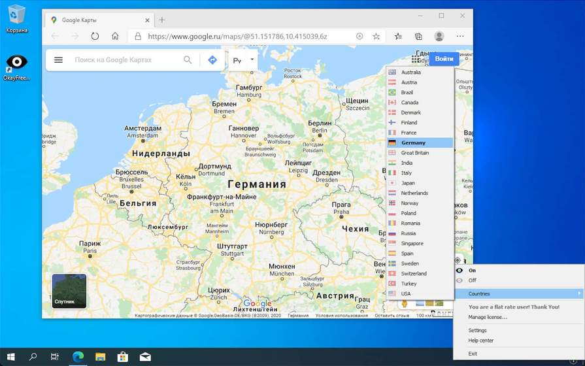The height and width of the screenshot is (366, 585).
Task: Open Mail app from taskbar
Action: (145, 357)
